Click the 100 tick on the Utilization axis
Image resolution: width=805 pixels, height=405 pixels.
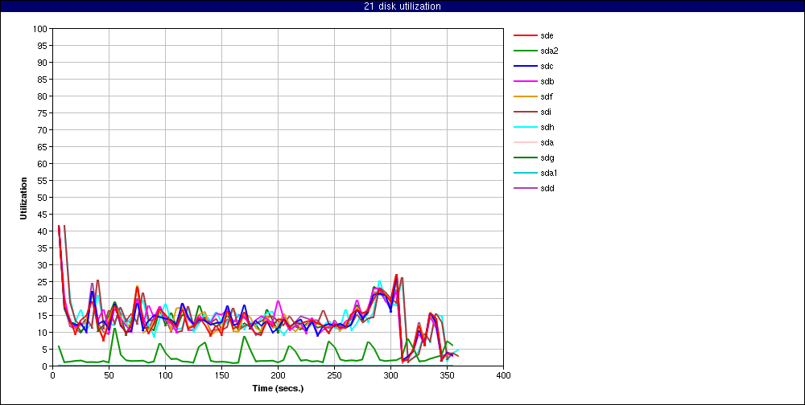[x=42, y=29]
